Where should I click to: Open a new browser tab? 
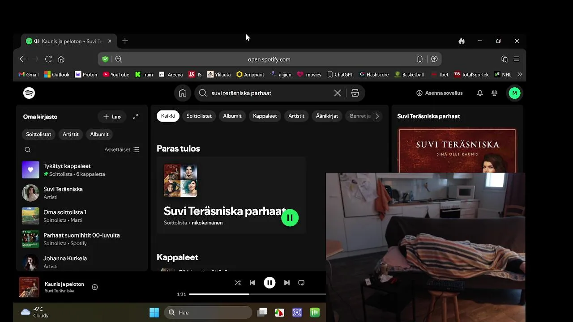[125, 41]
